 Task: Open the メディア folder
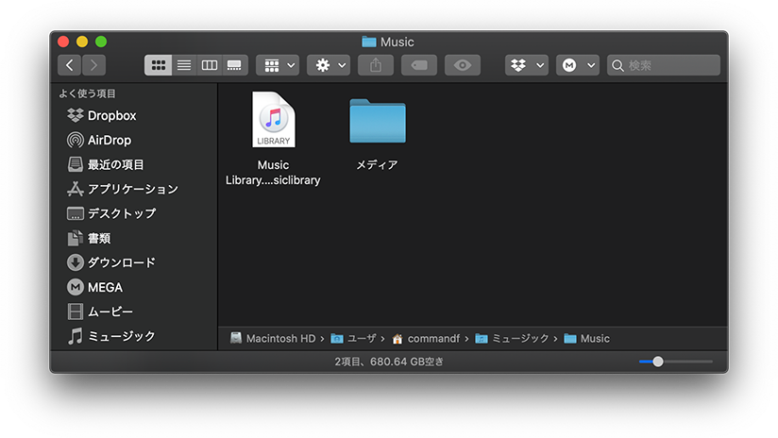click(377, 121)
